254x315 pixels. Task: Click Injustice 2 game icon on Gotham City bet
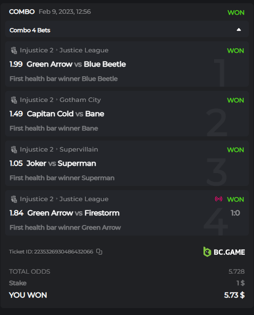click(x=14, y=100)
